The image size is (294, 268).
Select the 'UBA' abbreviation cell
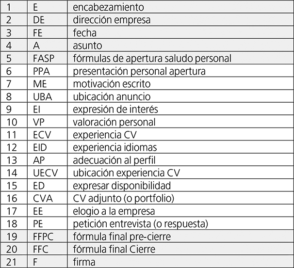pos(42,96)
